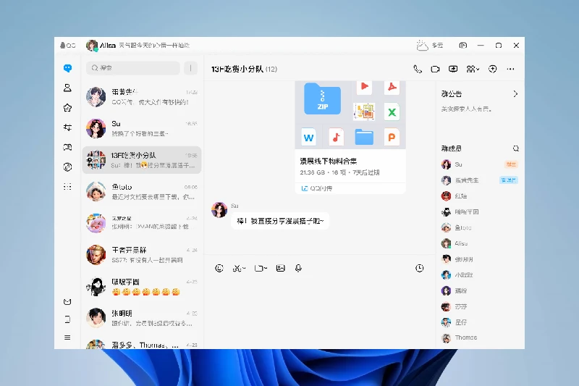The width and height of the screenshot is (579, 386).
Task: Click the add button next to search
Action: tap(191, 68)
